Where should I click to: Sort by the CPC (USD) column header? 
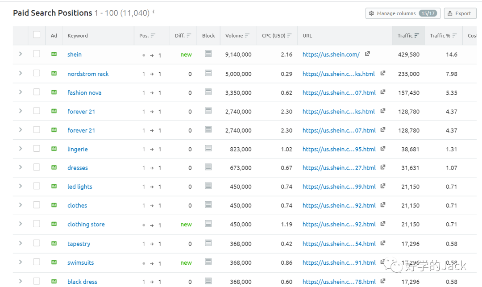(x=277, y=36)
